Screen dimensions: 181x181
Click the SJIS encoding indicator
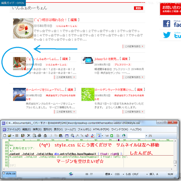pyautogui.click(x=128, y=174)
